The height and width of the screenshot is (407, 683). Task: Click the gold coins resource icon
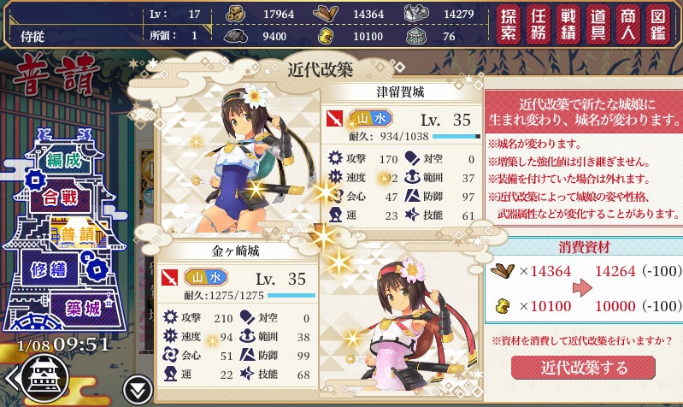coord(236,14)
